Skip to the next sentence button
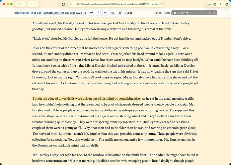Screen dimensions: 231x165 click(105, 13)
